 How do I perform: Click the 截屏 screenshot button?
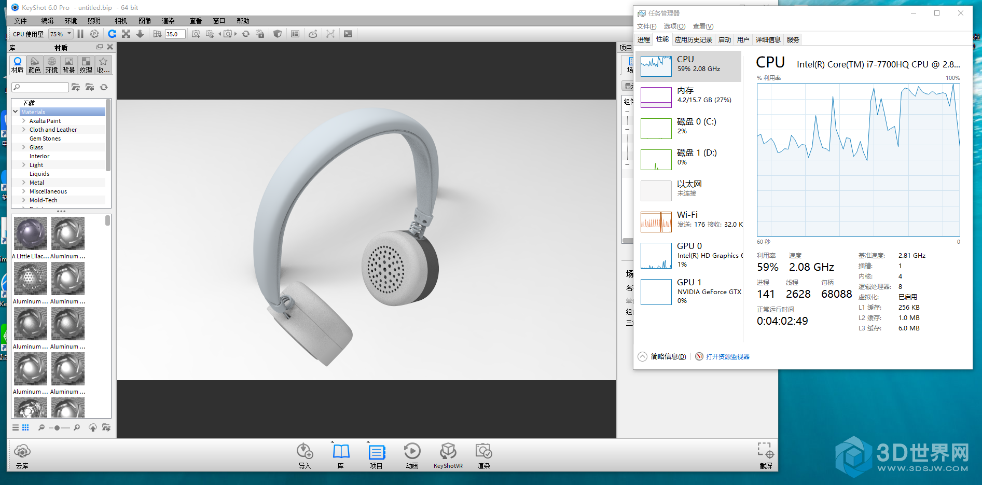coord(766,456)
